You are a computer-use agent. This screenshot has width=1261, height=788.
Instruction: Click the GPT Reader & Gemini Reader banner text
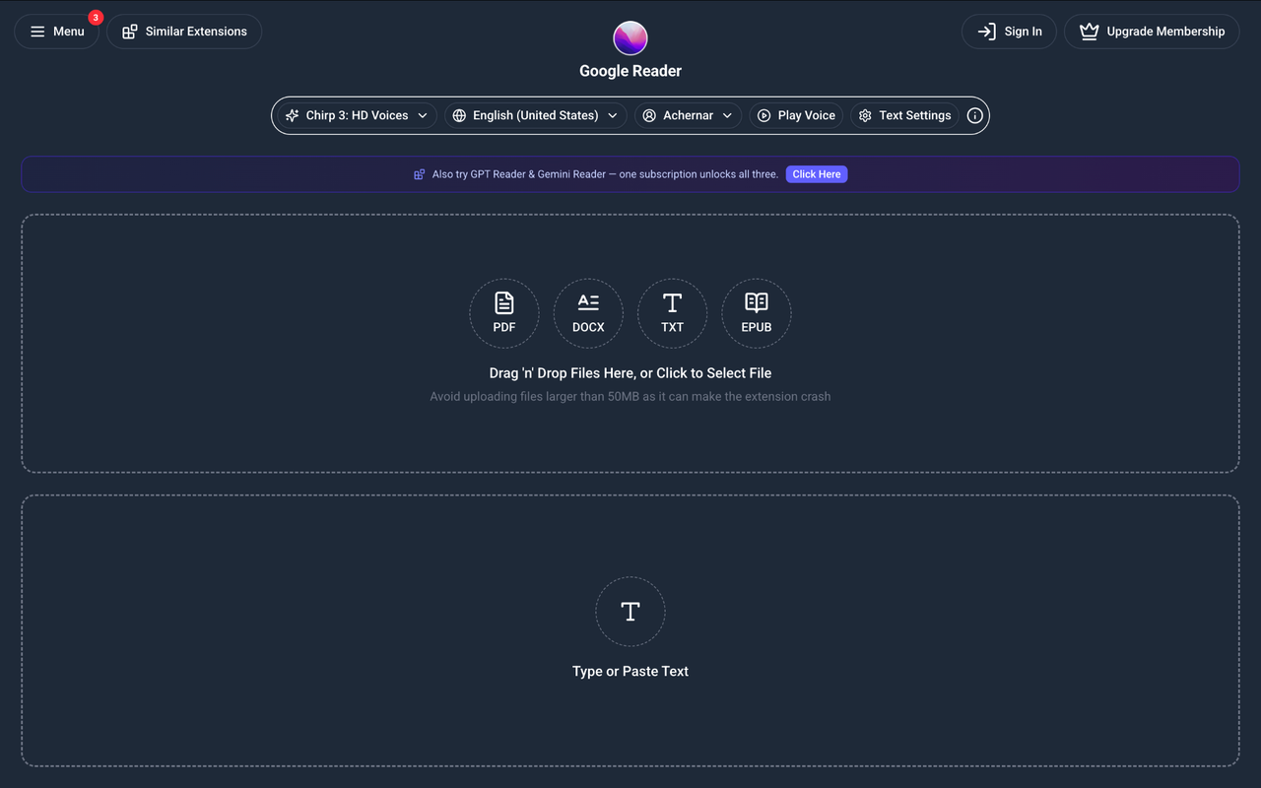click(605, 174)
